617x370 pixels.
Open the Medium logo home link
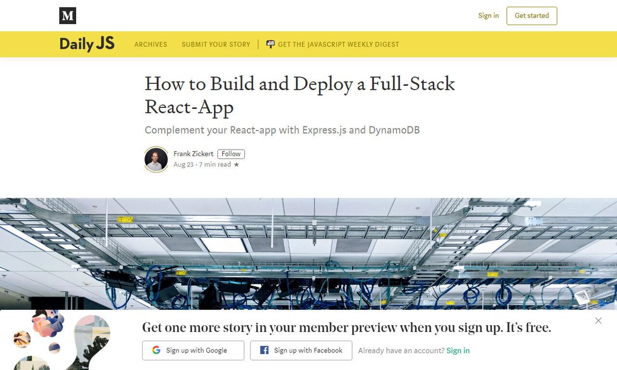point(68,16)
